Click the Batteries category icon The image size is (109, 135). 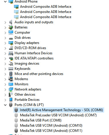11,27
